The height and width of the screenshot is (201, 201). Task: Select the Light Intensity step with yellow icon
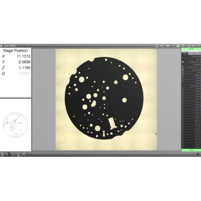tap(191, 70)
